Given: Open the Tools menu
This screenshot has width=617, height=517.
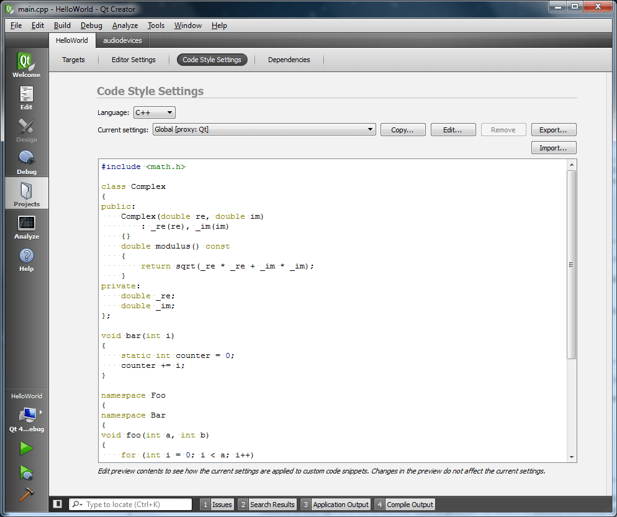Looking at the screenshot, I should (155, 25).
